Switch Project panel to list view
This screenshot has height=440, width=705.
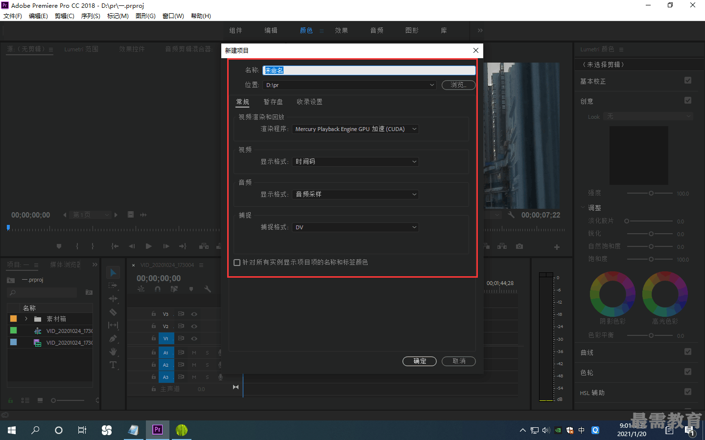25,400
